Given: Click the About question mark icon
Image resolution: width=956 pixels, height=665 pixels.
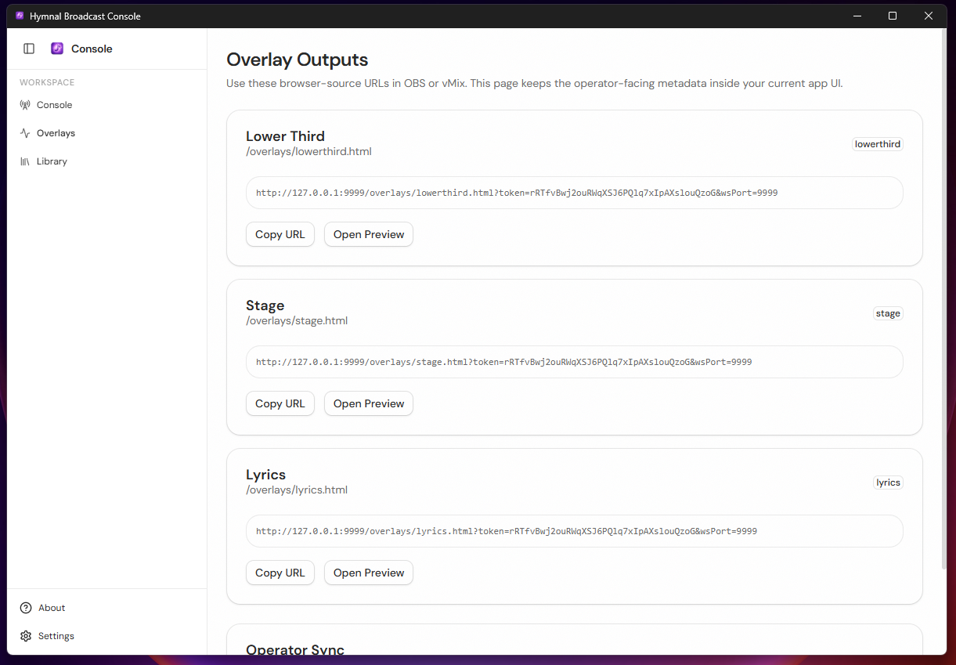Looking at the screenshot, I should pos(26,608).
